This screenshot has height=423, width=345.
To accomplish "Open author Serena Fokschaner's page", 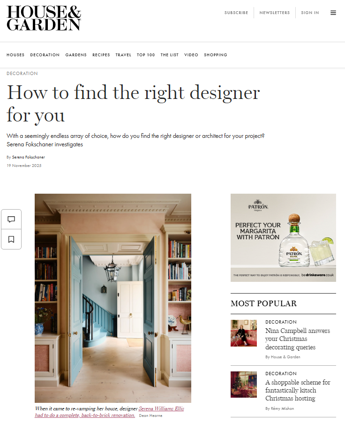I will pos(28,157).
